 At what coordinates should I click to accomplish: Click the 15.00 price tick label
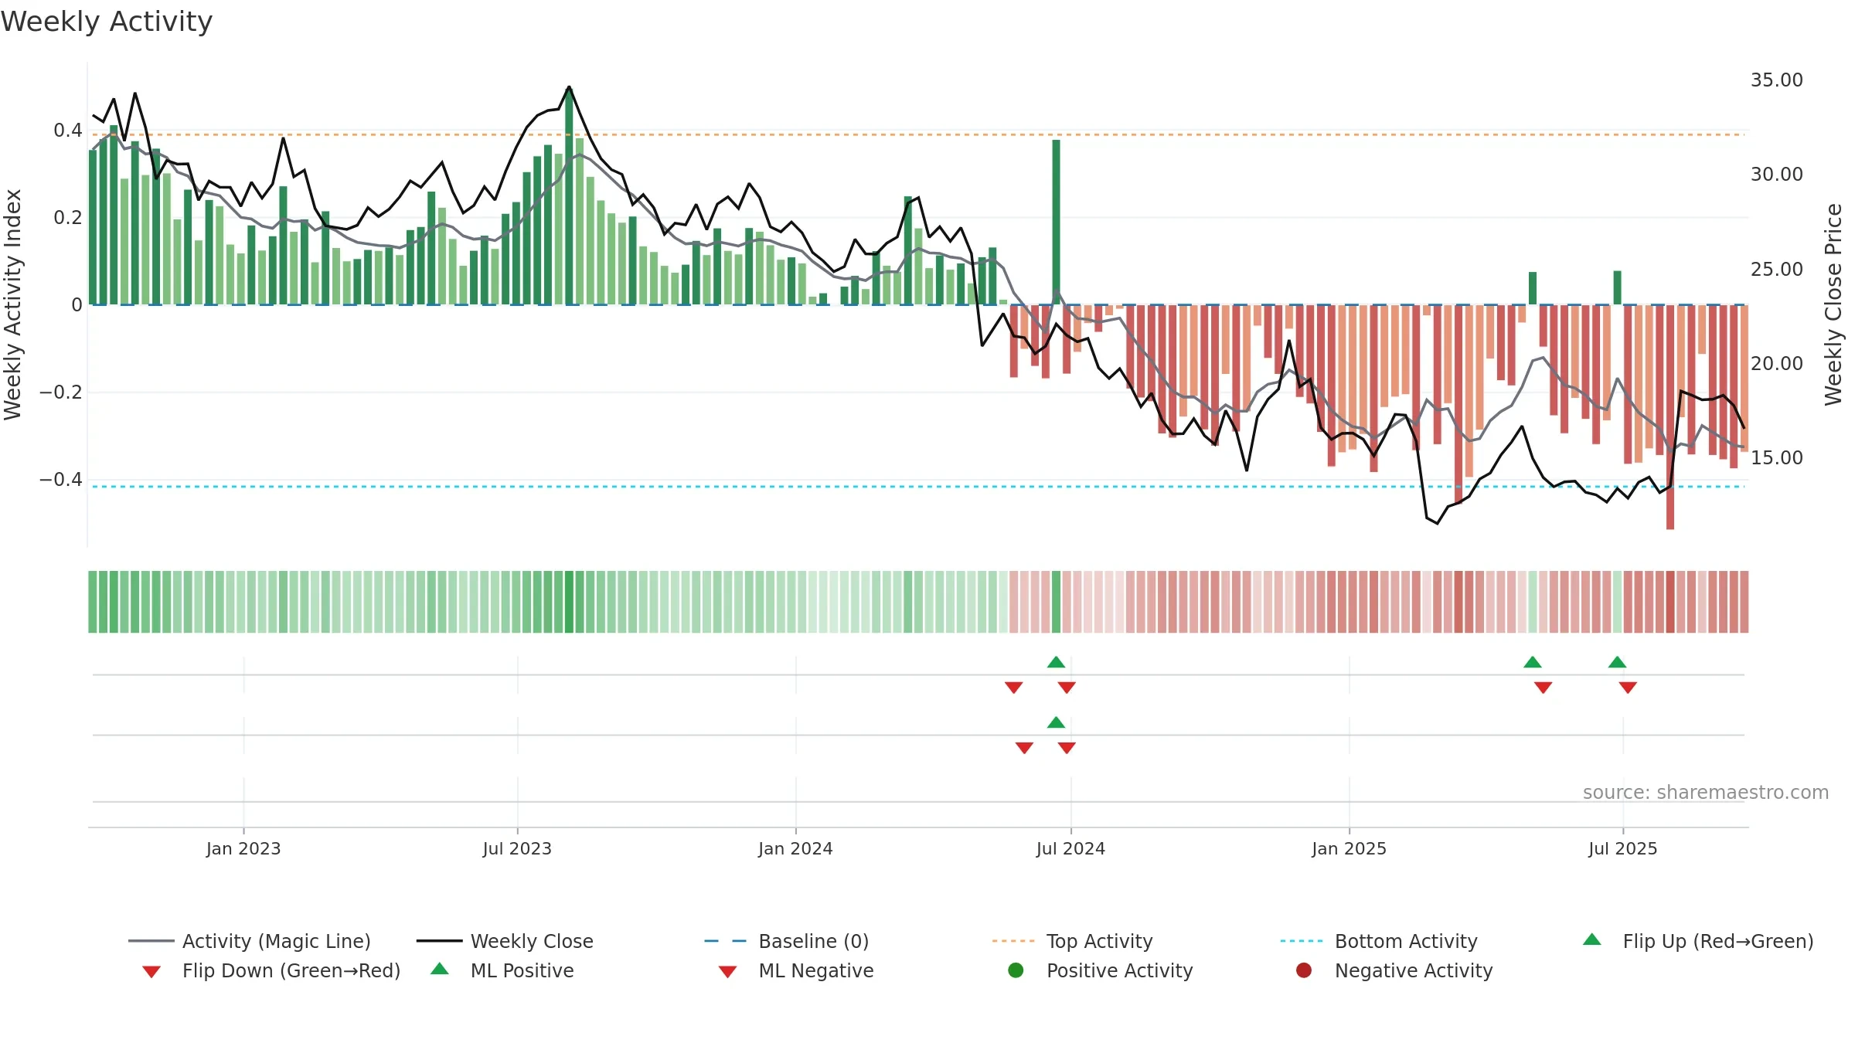coord(1776,457)
